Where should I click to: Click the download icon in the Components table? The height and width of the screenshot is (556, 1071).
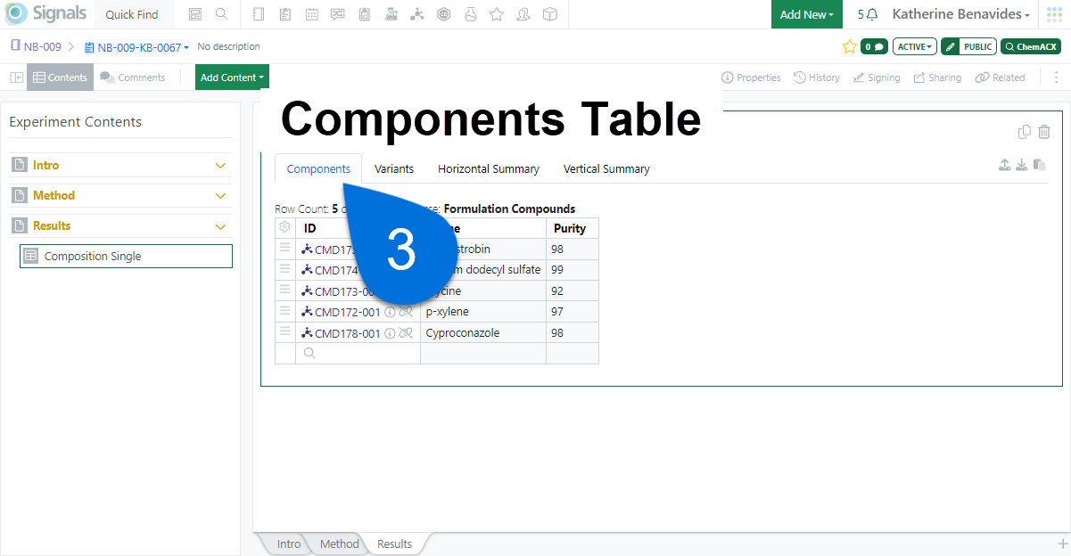pos(1022,165)
